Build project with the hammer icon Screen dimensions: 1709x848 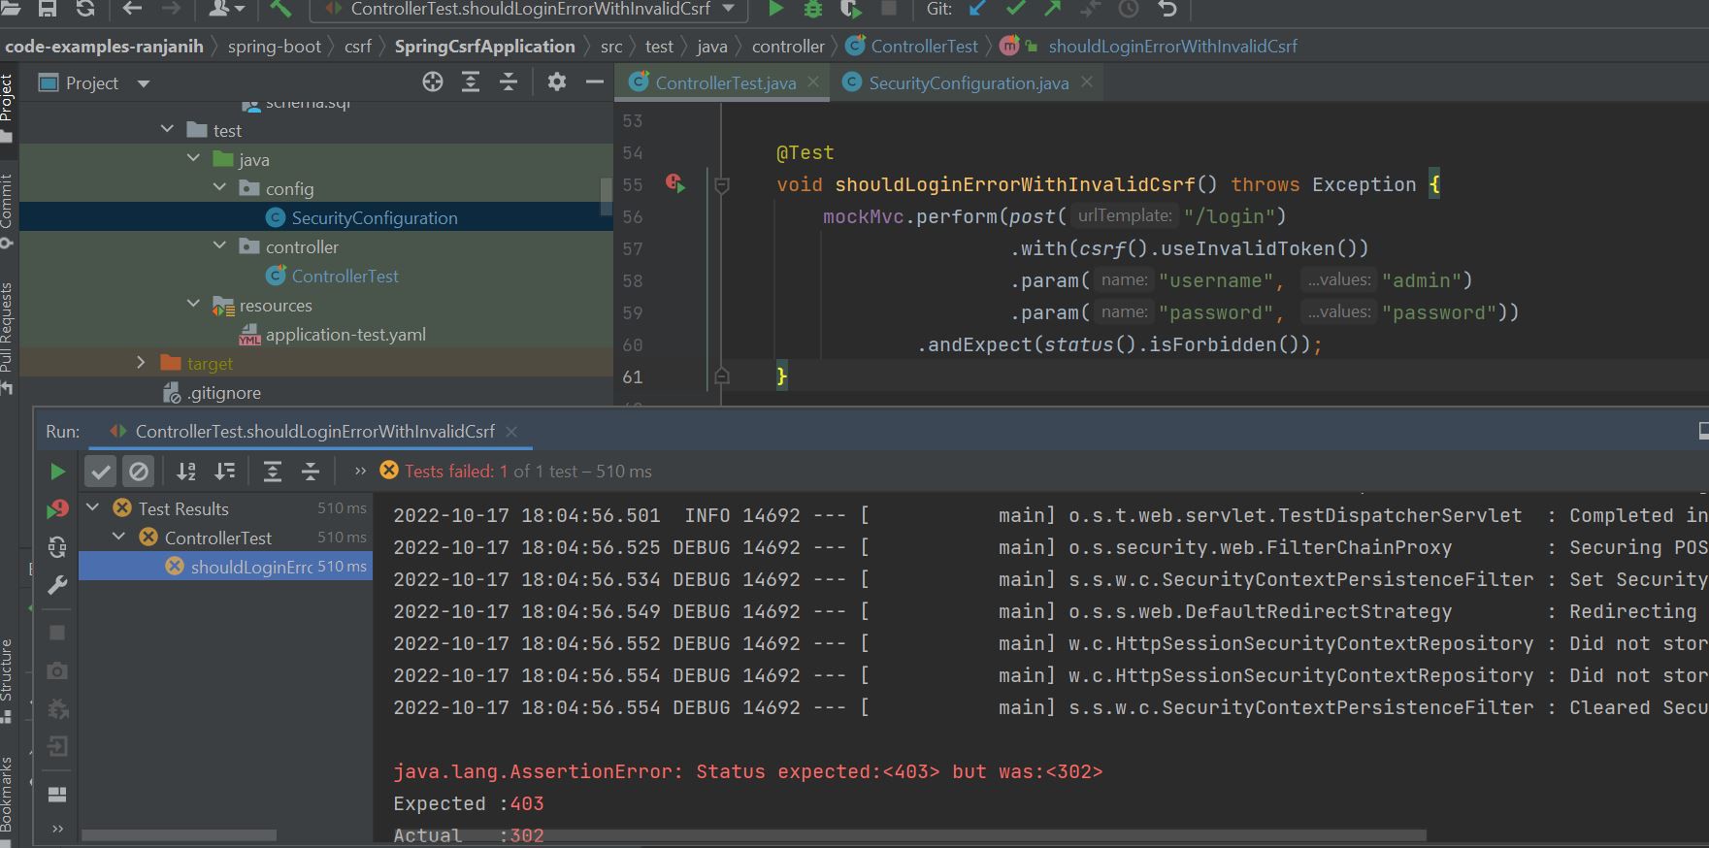click(280, 9)
